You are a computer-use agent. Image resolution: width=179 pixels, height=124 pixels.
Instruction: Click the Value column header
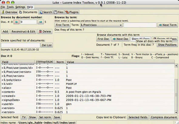click(120, 62)
